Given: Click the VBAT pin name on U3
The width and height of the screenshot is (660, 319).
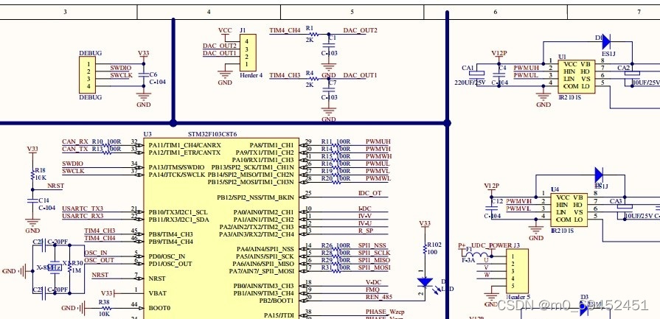Looking at the screenshot, I should (x=157, y=293).
